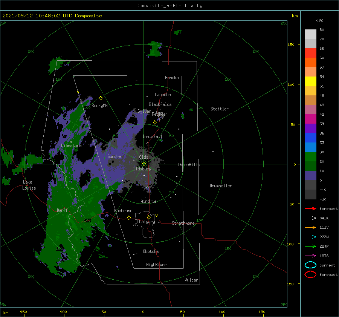Click the green echo patch north of Ponoka
339x317 pixels.
click(x=155, y=49)
